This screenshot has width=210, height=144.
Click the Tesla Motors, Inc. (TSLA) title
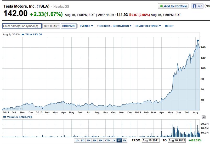coord(26,6)
